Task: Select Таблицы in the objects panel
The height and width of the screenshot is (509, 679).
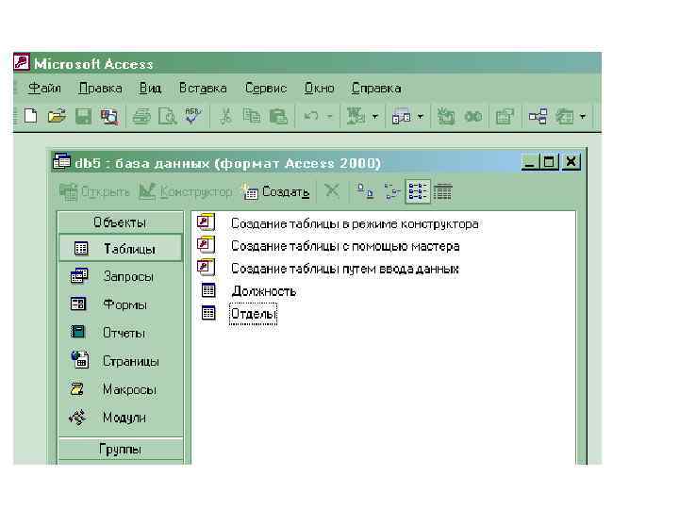Action: coord(121,248)
